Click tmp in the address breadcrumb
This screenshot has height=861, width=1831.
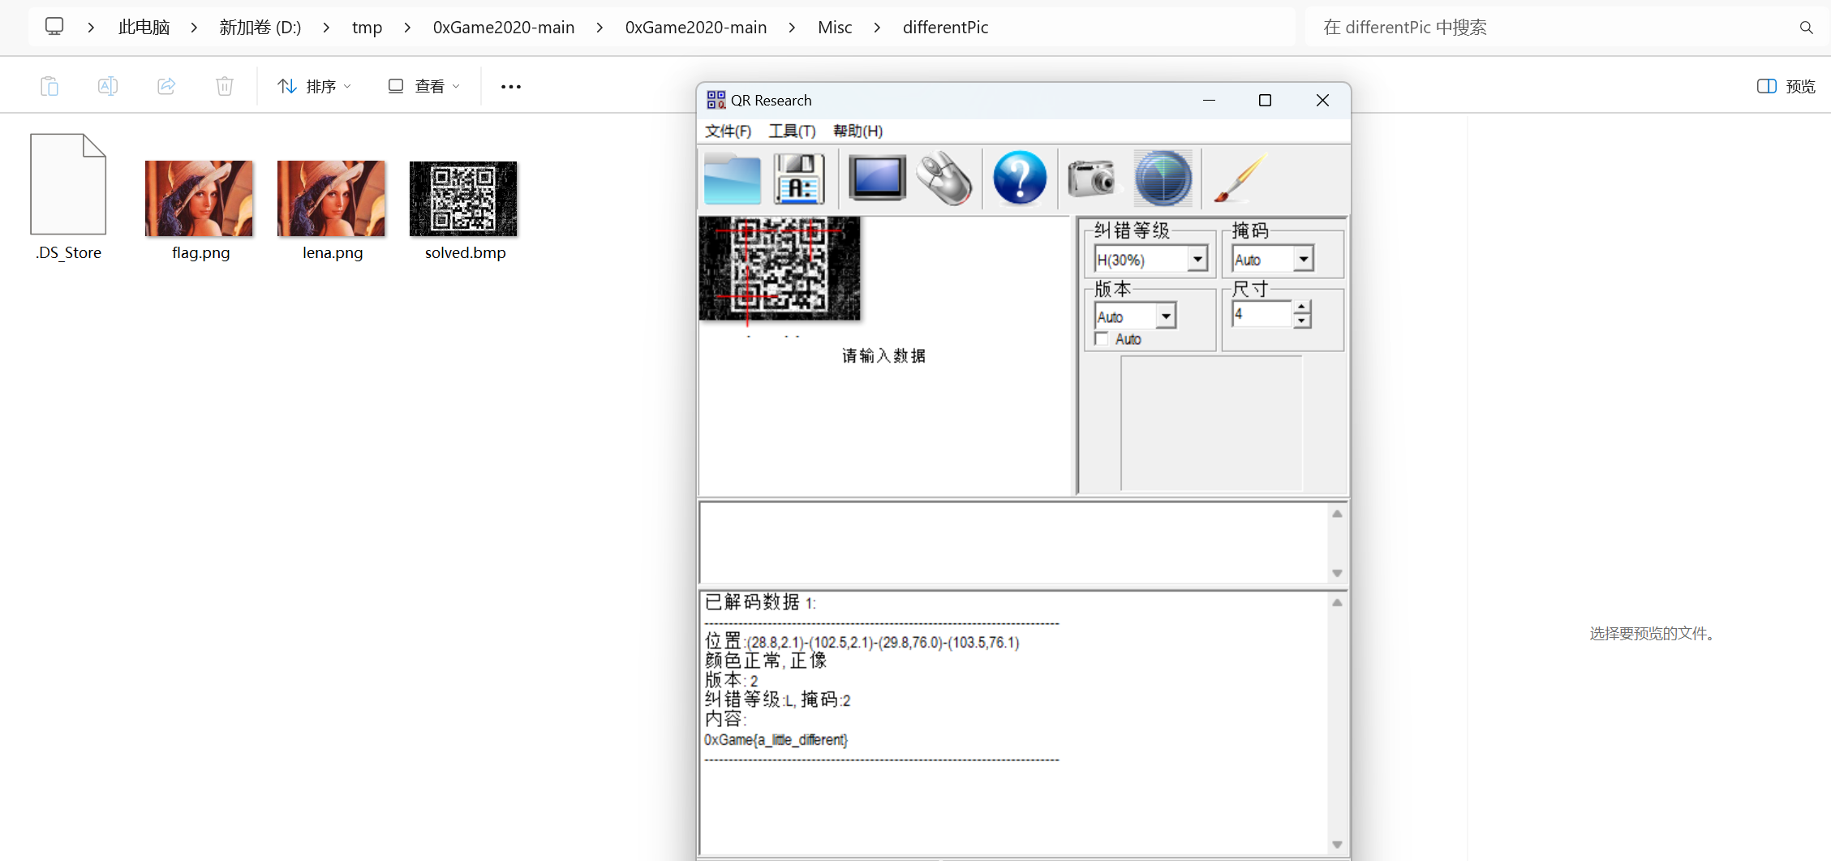[x=367, y=28]
